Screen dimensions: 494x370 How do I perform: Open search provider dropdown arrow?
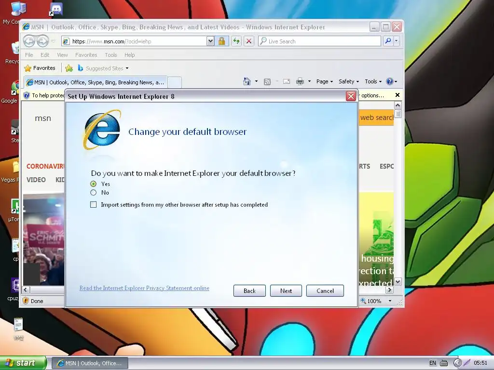397,41
